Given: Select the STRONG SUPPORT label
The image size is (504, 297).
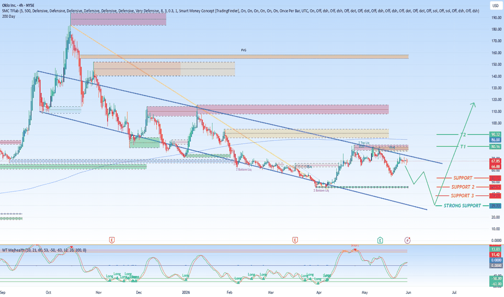Looking at the screenshot, I should point(462,206).
